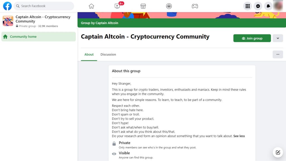Screen dimensions: 286x161
Task: Open the profile avatar menu
Action: click(278, 6)
